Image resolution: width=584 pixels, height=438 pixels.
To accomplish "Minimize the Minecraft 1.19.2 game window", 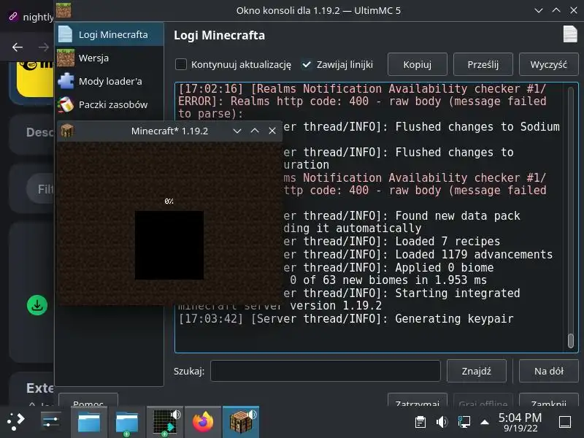I will 237,131.
